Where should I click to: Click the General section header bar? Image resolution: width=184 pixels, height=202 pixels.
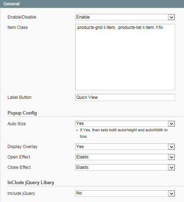pyautogui.click(x=92, y=4)
